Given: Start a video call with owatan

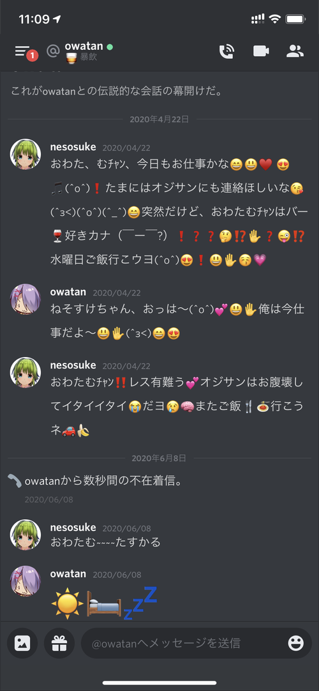Looking at the screenshot, I should pyautogui.click(x=261, y=51).
